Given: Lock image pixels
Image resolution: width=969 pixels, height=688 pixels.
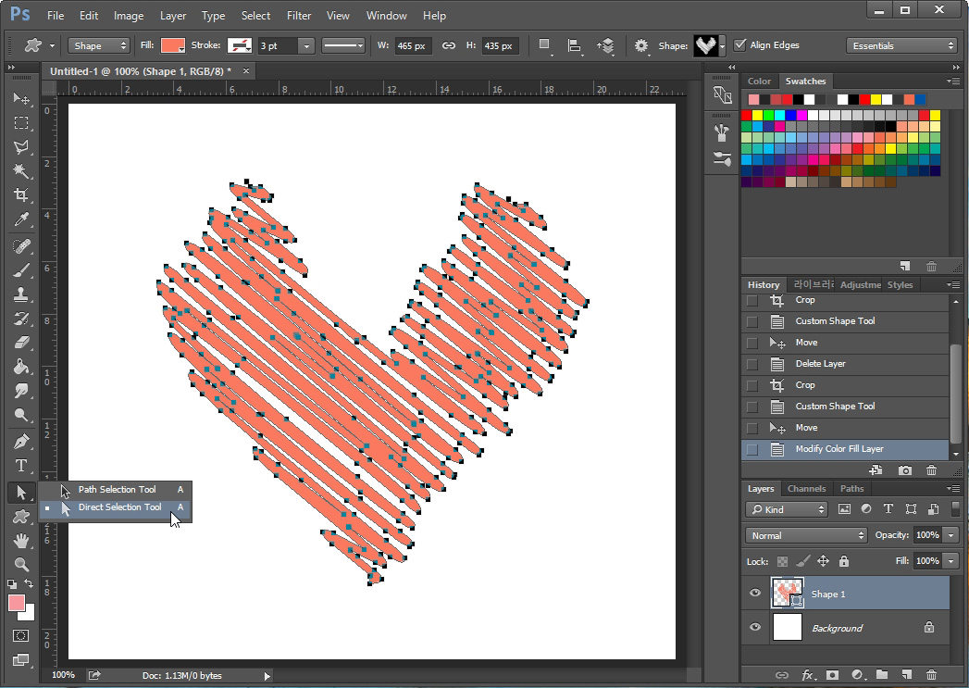Looking at the screenshot, I should point(802,561).
